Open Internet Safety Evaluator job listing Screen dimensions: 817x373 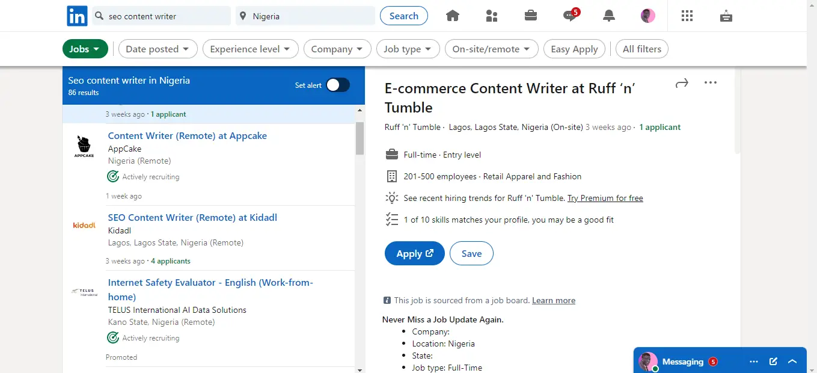tap(210, 289)
